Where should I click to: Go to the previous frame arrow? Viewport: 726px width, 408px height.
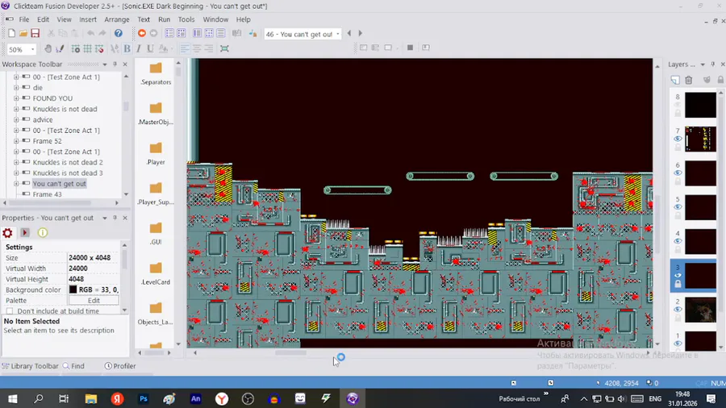(349, 33)
